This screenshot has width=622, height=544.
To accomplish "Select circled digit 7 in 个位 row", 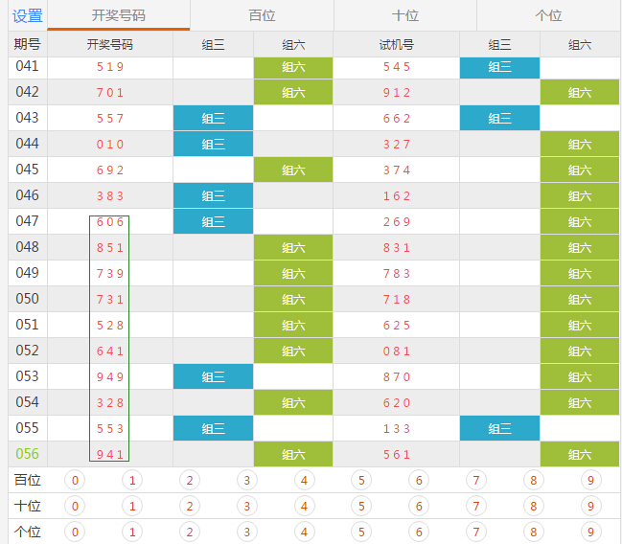I will 476,532.
